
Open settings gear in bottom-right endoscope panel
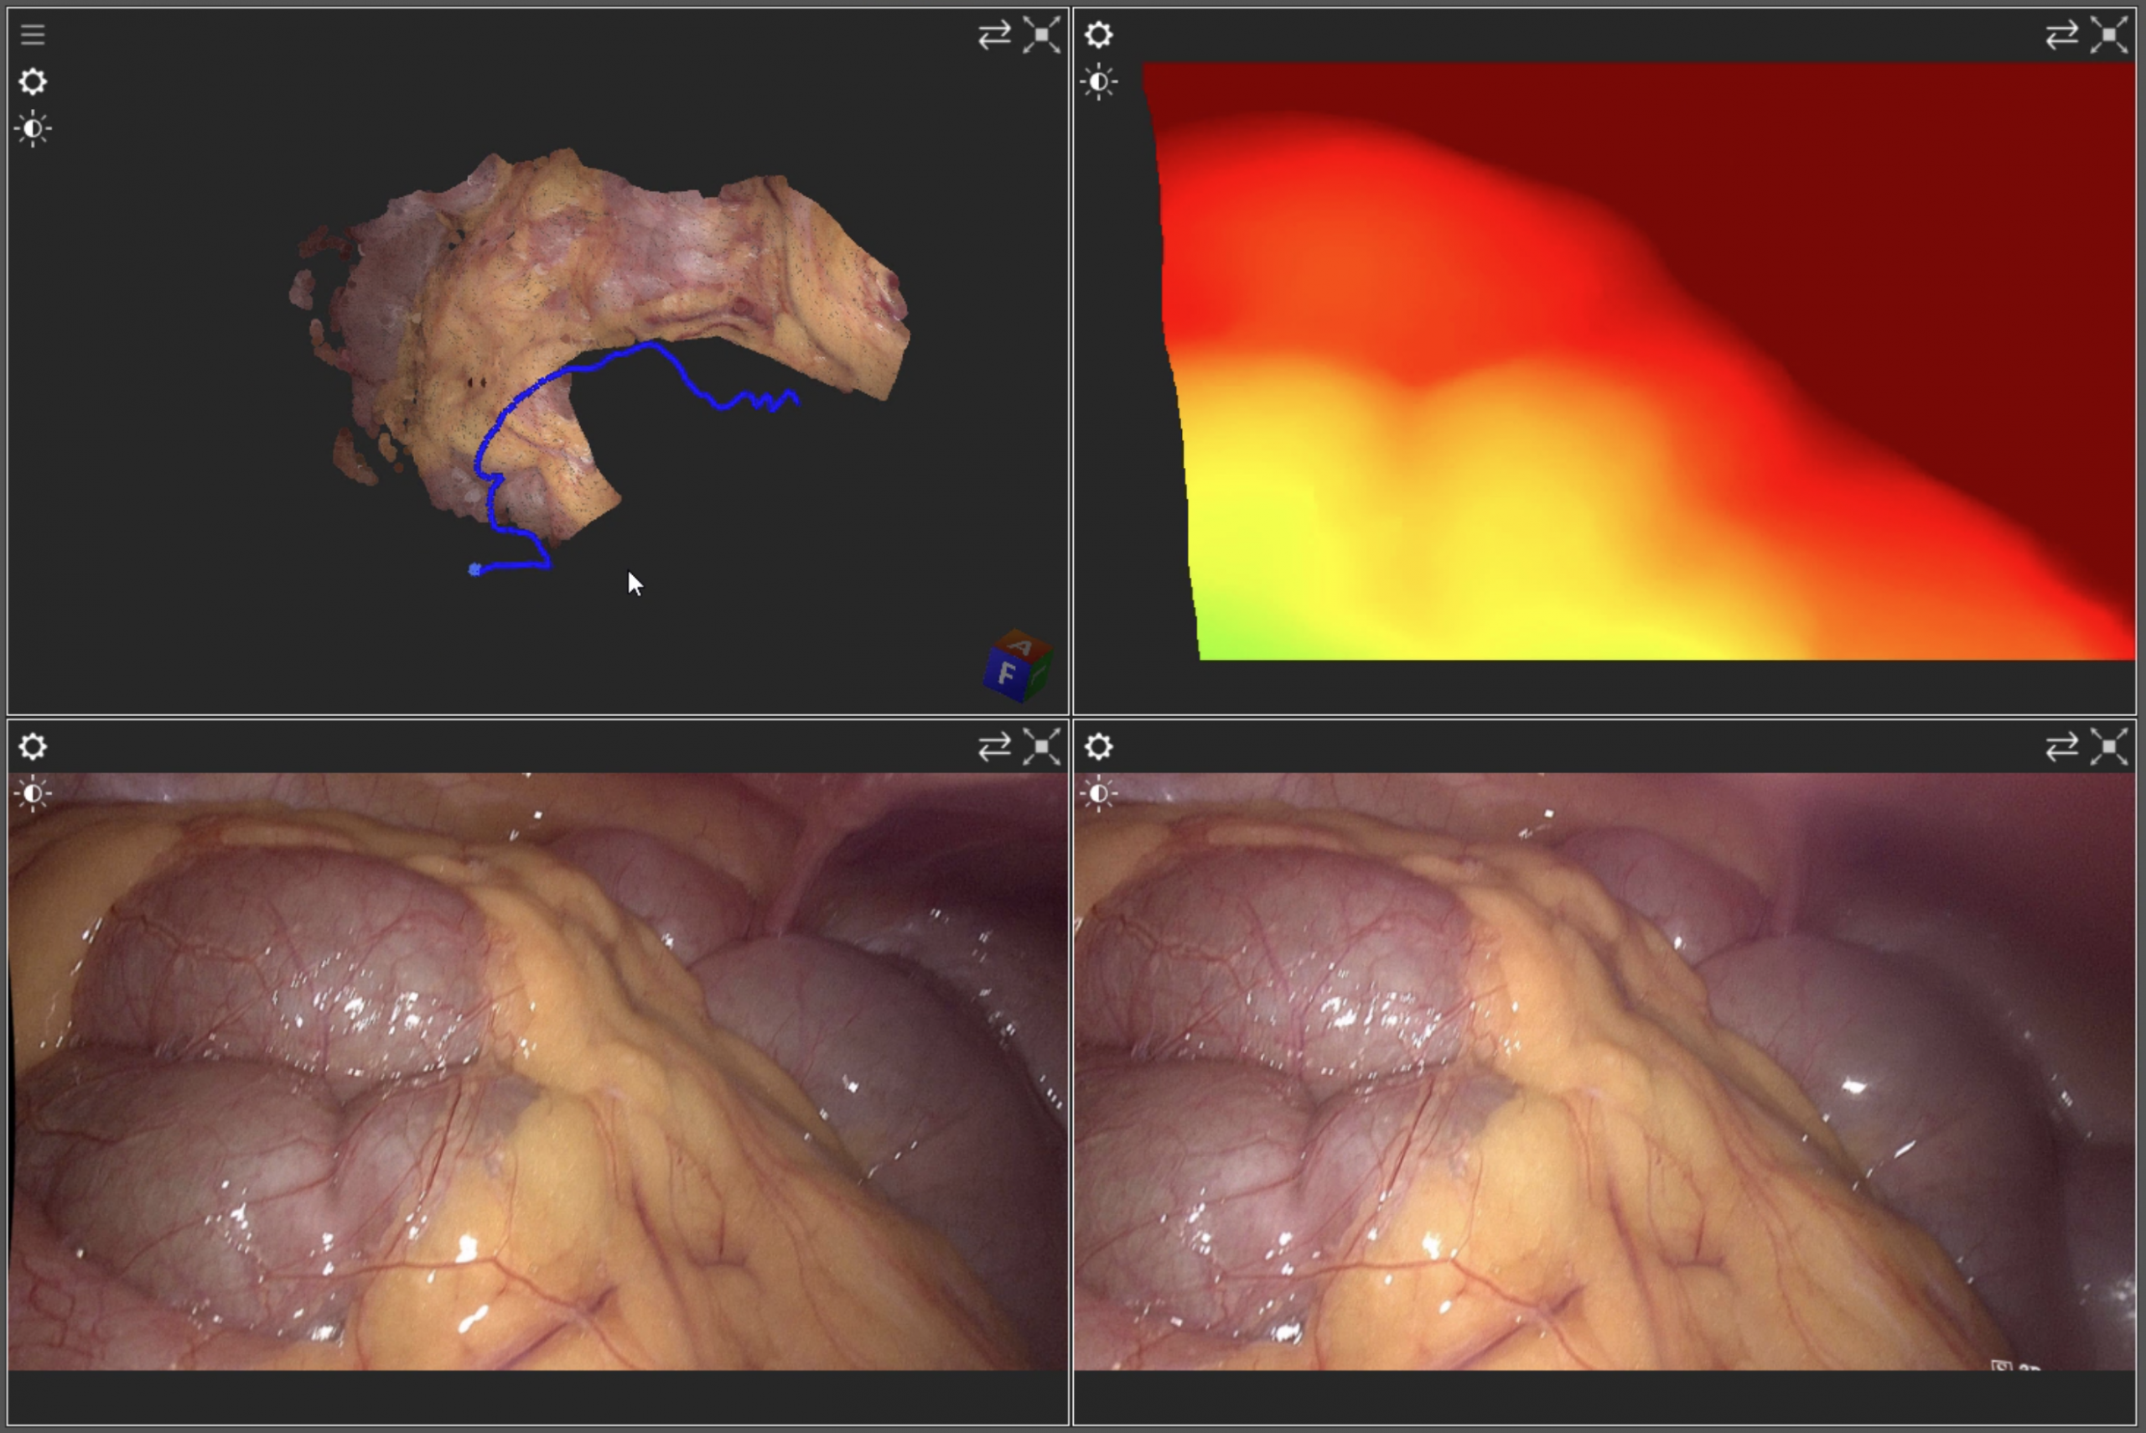point(1099,746)
